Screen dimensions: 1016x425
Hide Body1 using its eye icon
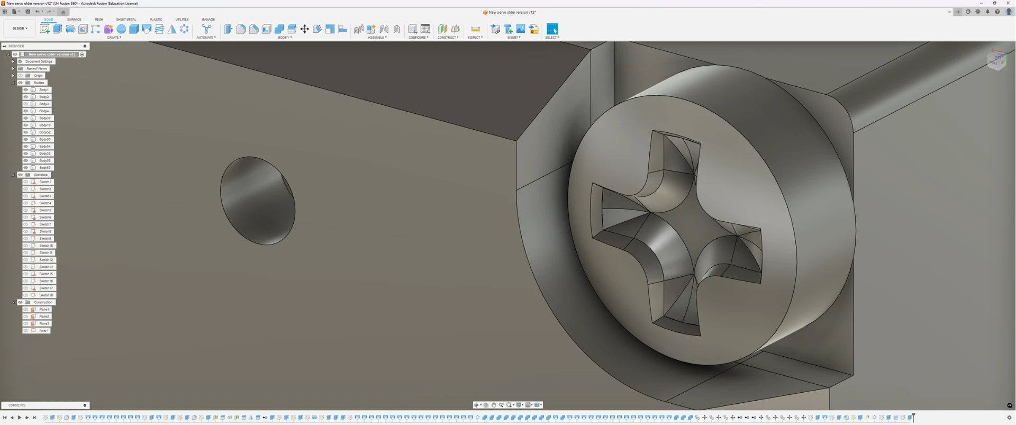(25, 90)
